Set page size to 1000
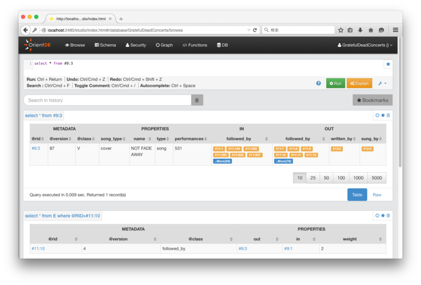 tap(358, 178)
